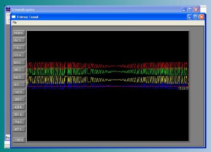Select the negative 571.4 scale button
Screen dimensions: 211x152
click(x=19, y=114)
